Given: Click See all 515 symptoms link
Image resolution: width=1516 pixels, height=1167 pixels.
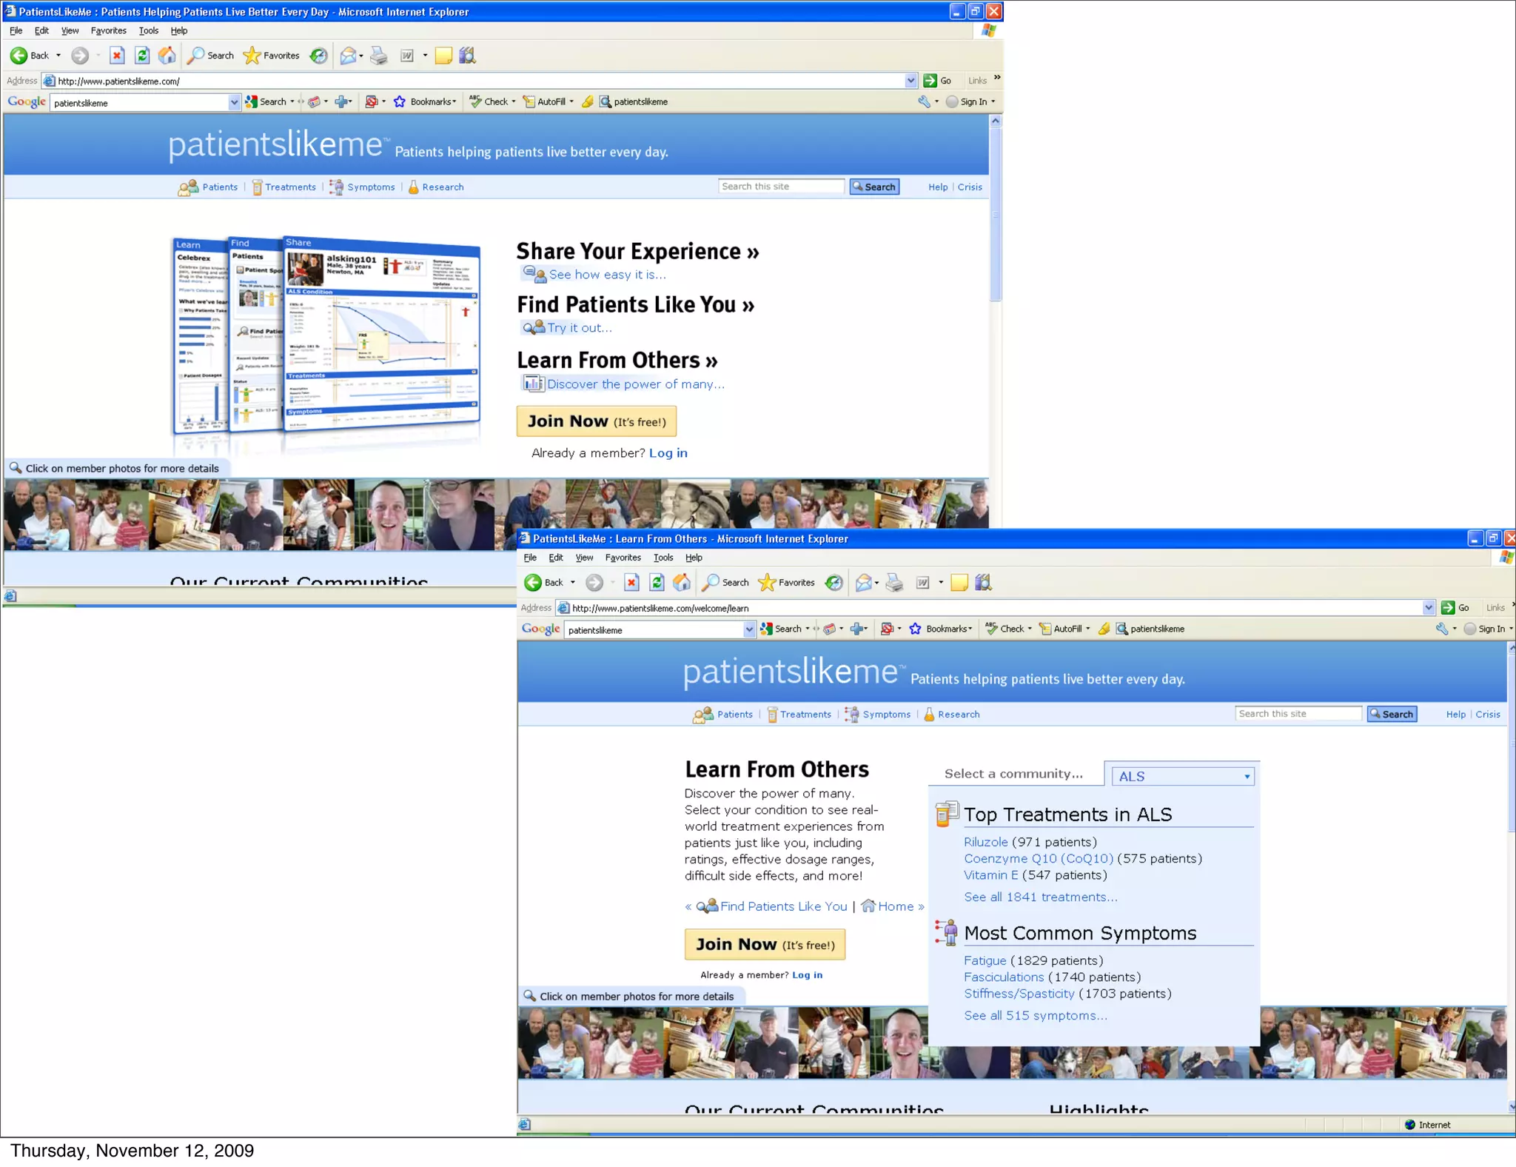Looking at the screenshot, I should click(x=1035, y=1015).
